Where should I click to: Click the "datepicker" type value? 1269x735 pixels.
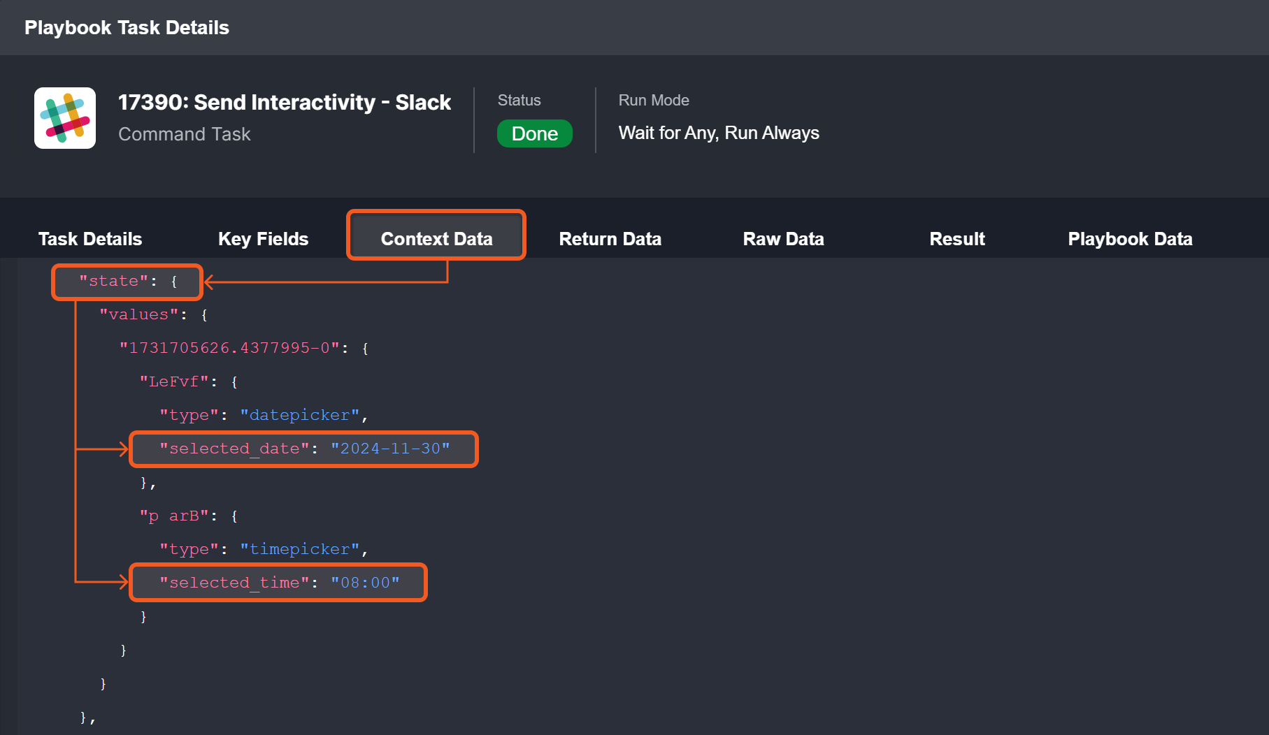tap(300, 415)
